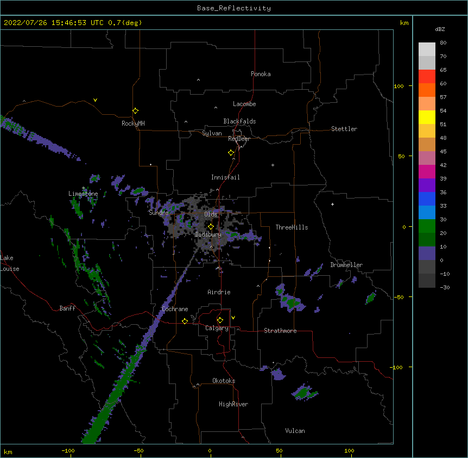
Task: Click the Lake Louise label
Action: 10,263
